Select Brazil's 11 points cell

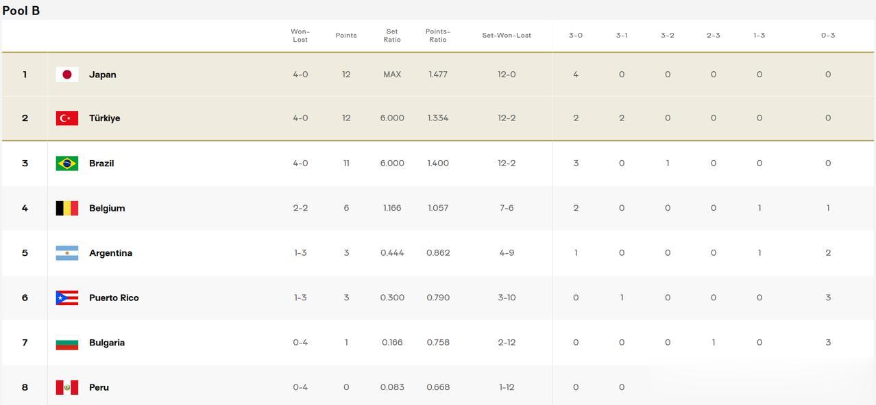[346, 164]
